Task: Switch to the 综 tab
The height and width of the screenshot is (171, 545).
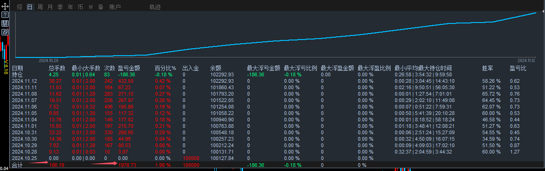Action: (x=20, y=7)
